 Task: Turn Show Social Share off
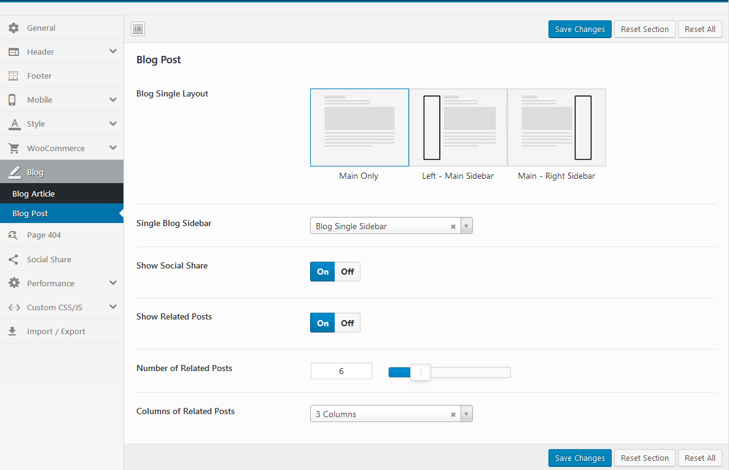[x=347, y=272]
